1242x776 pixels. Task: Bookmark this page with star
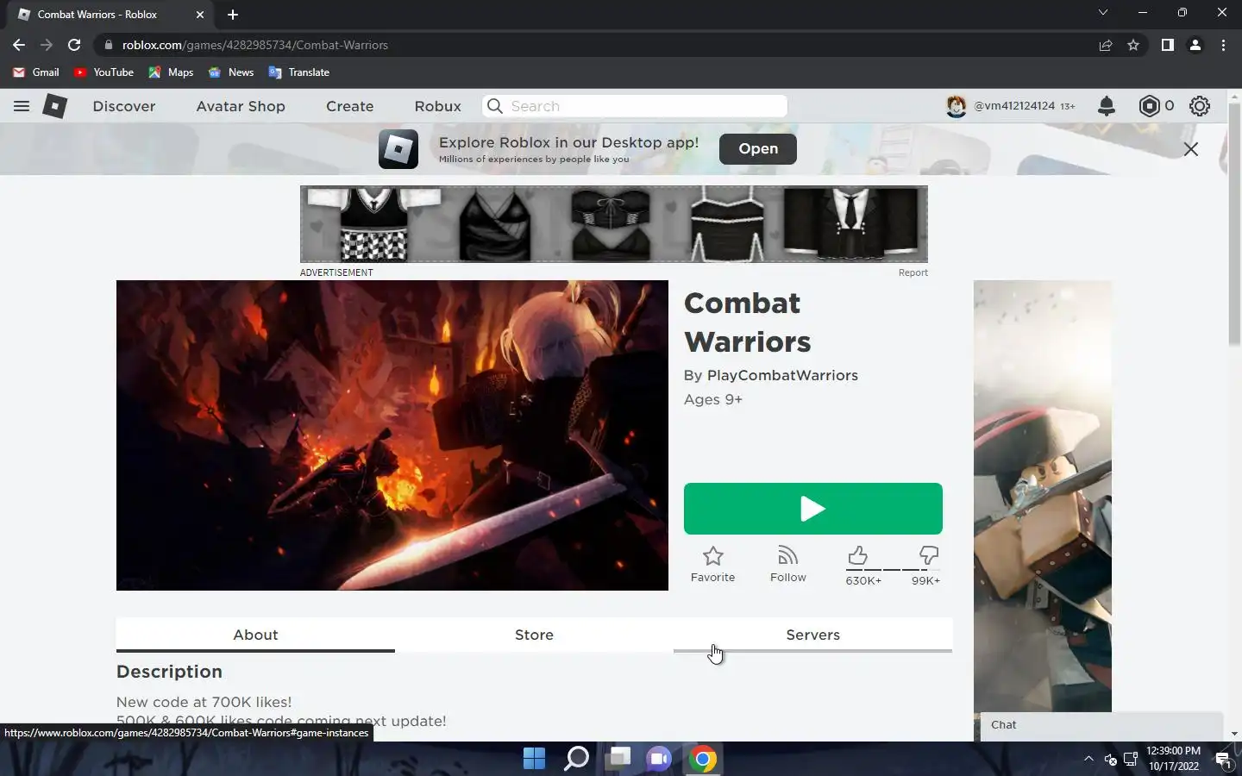click(x=1133, y=45)
